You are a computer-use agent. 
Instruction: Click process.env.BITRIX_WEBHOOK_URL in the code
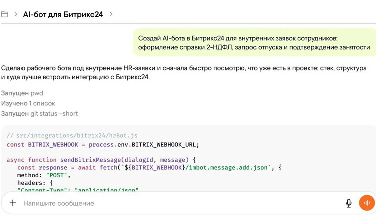pos(144,145)
